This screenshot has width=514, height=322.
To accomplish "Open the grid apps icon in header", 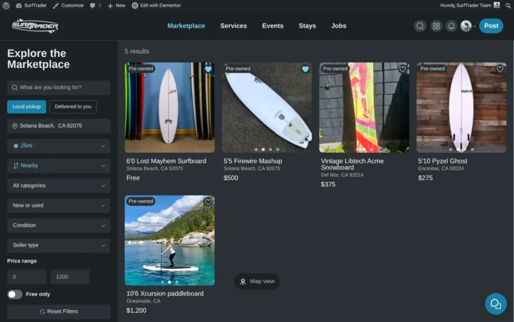I will coord(436,26).
